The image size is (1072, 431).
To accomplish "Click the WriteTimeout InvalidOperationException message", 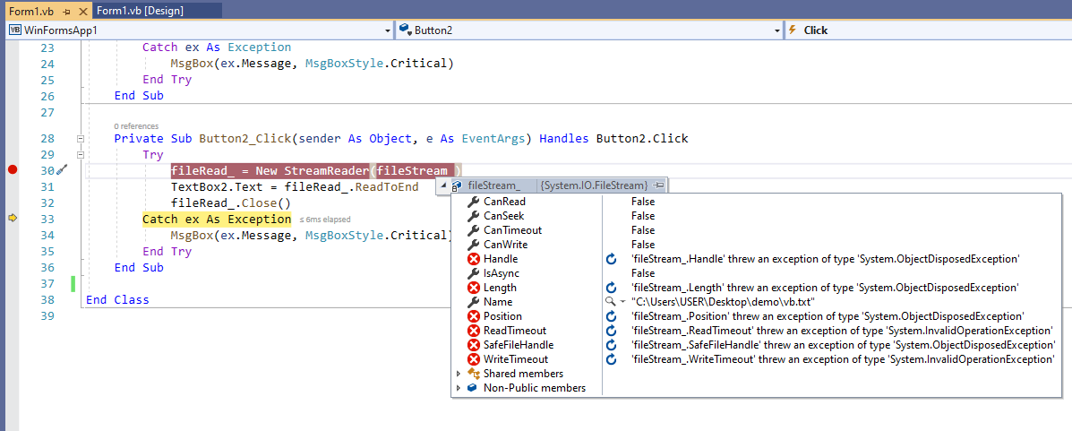I will [x=842, y=360].
